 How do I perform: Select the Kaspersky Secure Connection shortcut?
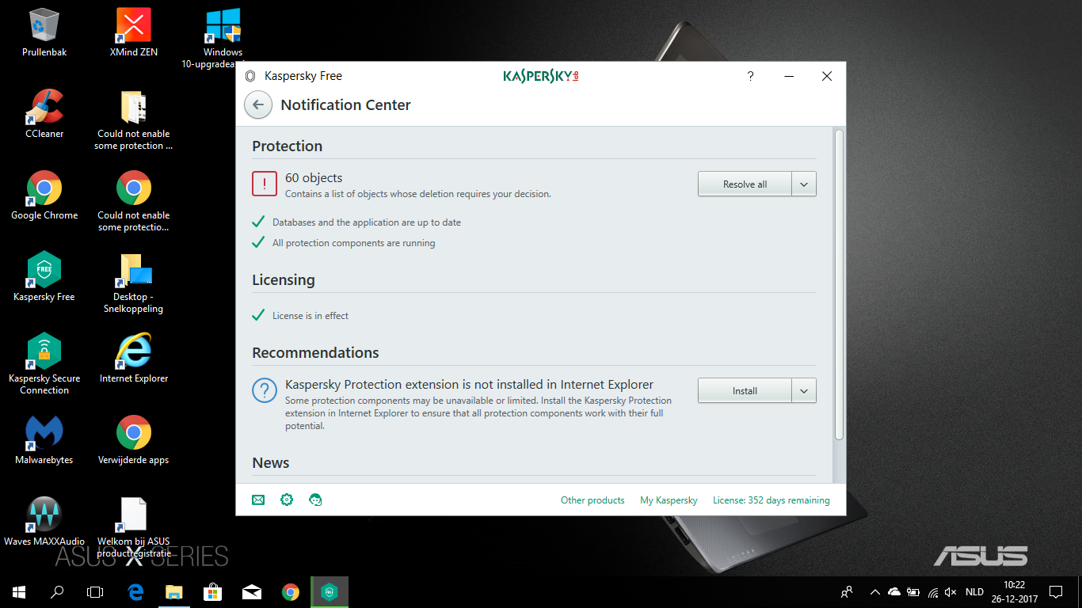pos(44,364)
